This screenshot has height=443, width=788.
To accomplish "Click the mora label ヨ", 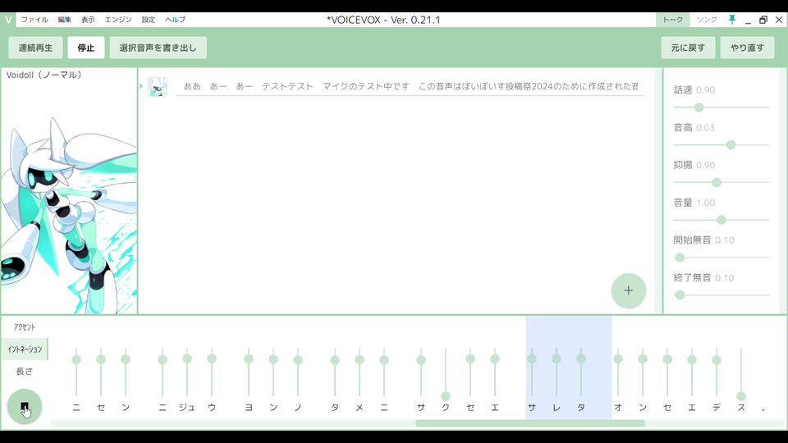I will (249, 408).
